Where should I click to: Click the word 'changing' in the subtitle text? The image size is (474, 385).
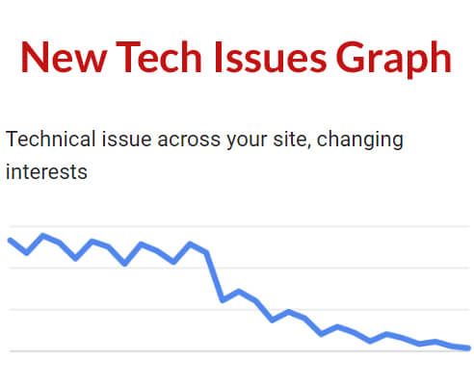359,141
